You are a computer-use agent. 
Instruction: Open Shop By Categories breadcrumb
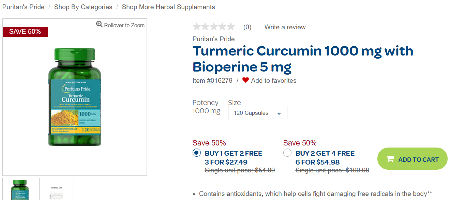click(83, 7)
